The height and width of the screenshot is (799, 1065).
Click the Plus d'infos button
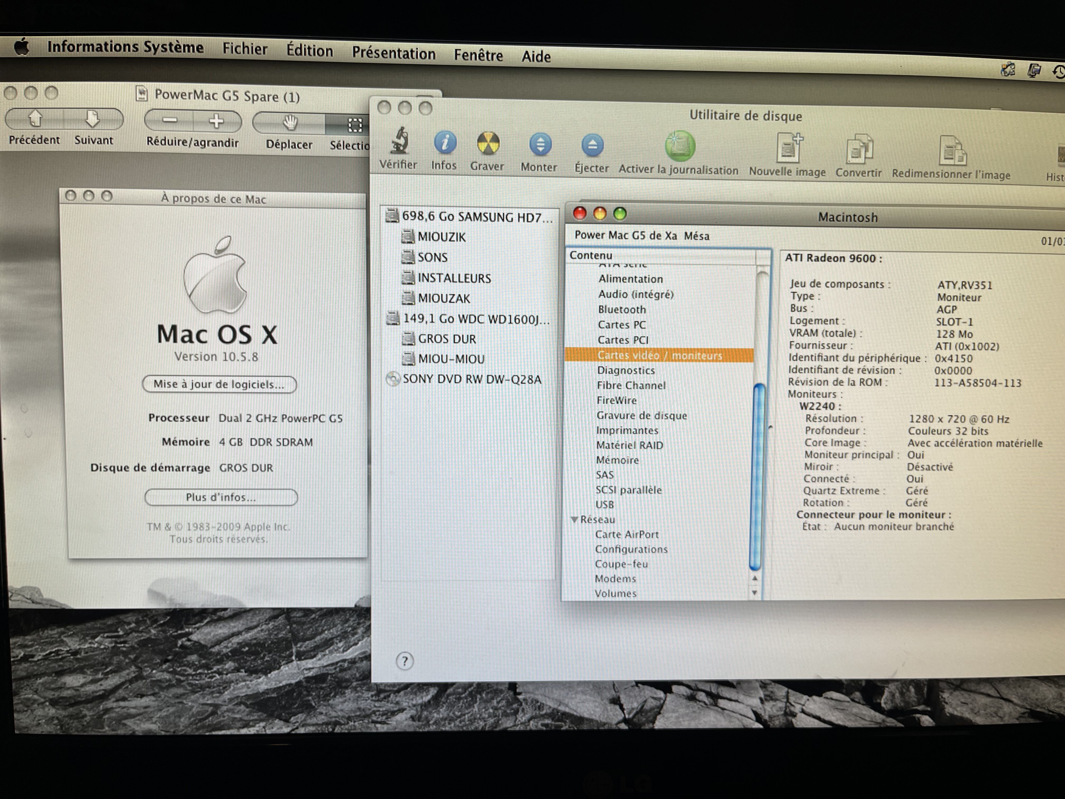click(221, 498)
